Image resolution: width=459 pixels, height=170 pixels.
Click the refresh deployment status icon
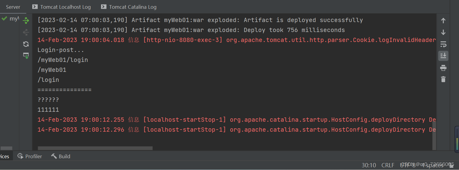point(26,44)
